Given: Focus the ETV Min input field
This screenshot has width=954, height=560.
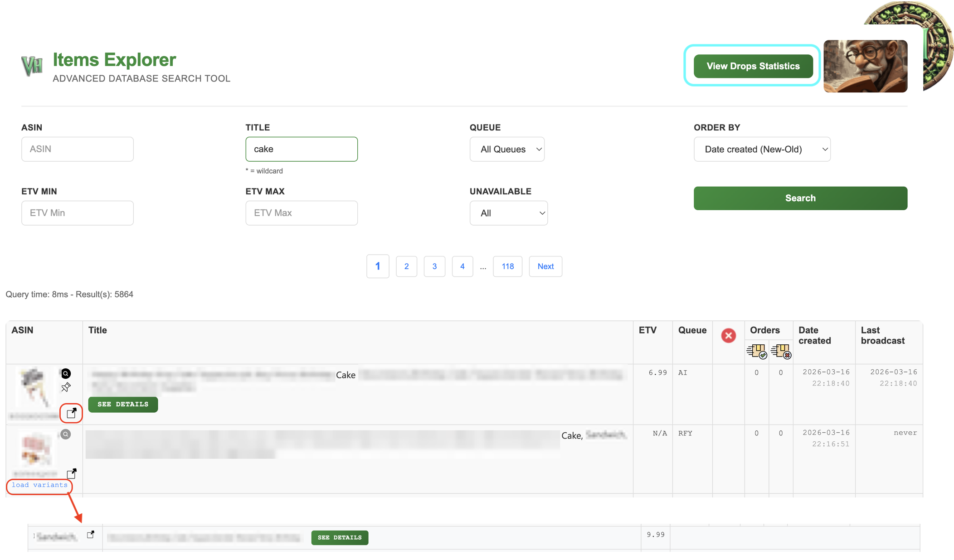Looking at the screenshot, I should (x=78, y=213).
